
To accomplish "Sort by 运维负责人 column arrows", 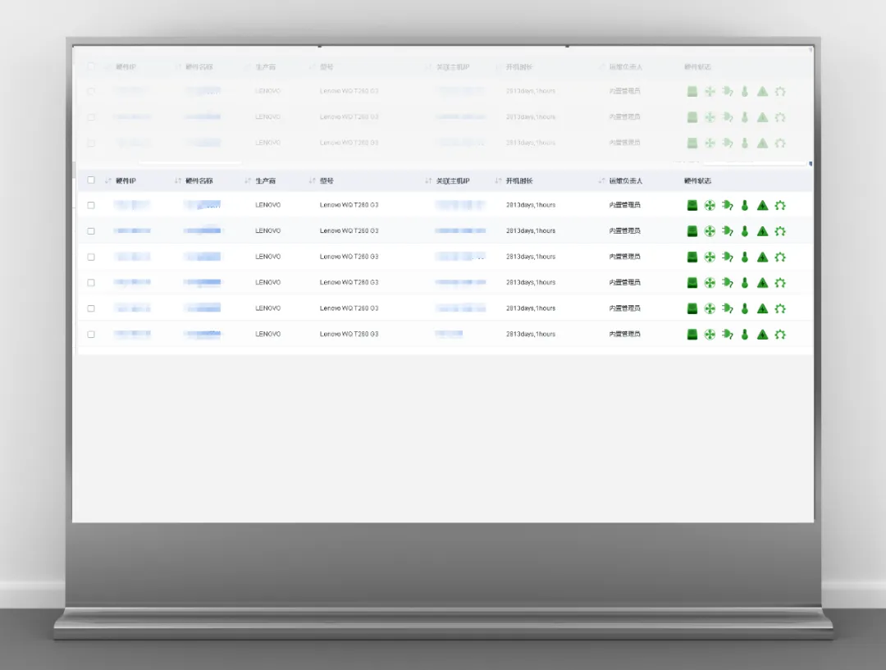I will pos(602,180).
